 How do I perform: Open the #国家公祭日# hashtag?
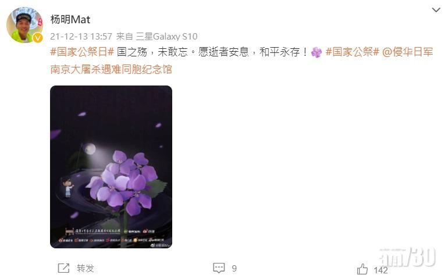click(x=82, y=52)
